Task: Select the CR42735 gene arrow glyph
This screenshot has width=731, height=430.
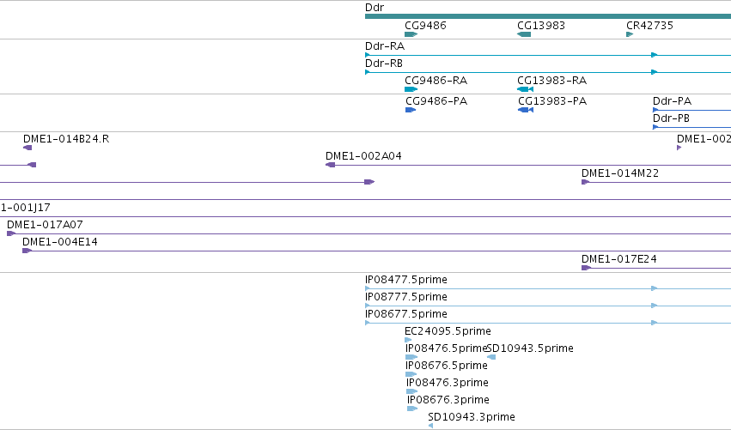Action: click(630, 34)
